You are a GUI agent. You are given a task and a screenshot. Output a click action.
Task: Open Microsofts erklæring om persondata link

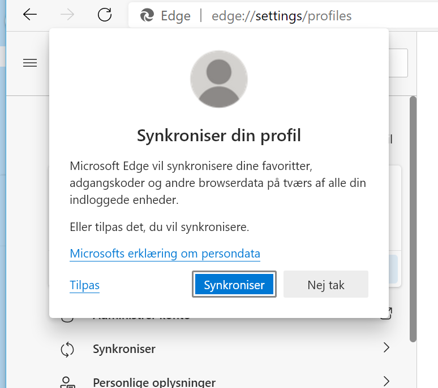[x=165, y=254]
